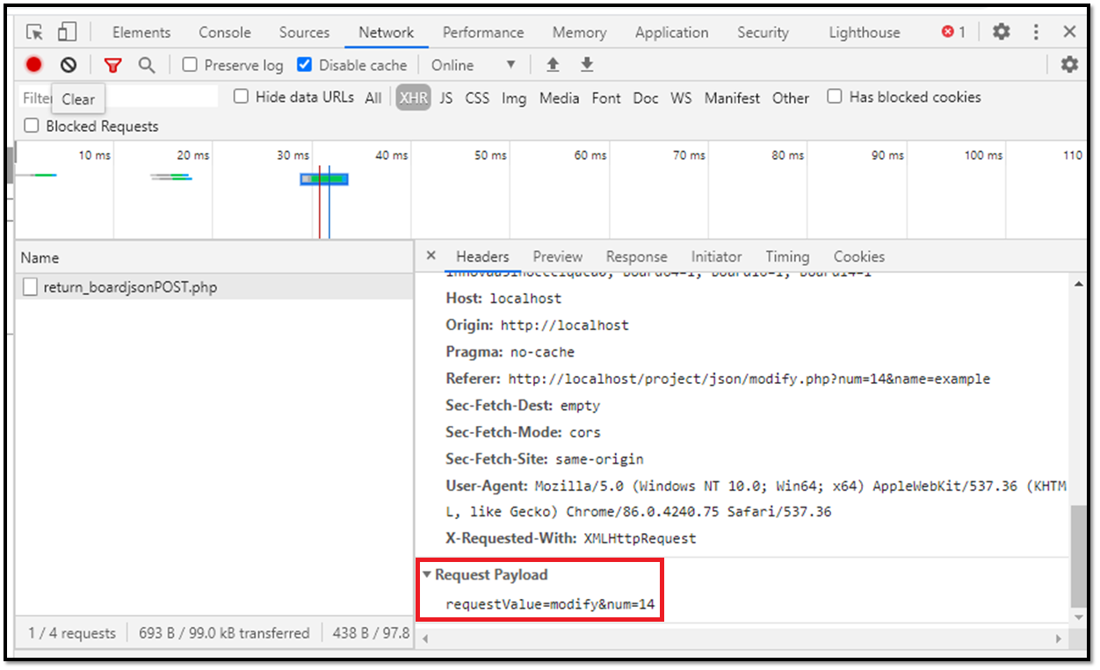Toggle the red filter funnel icon
Viewport: 1100px width, 670px height.
112,65
